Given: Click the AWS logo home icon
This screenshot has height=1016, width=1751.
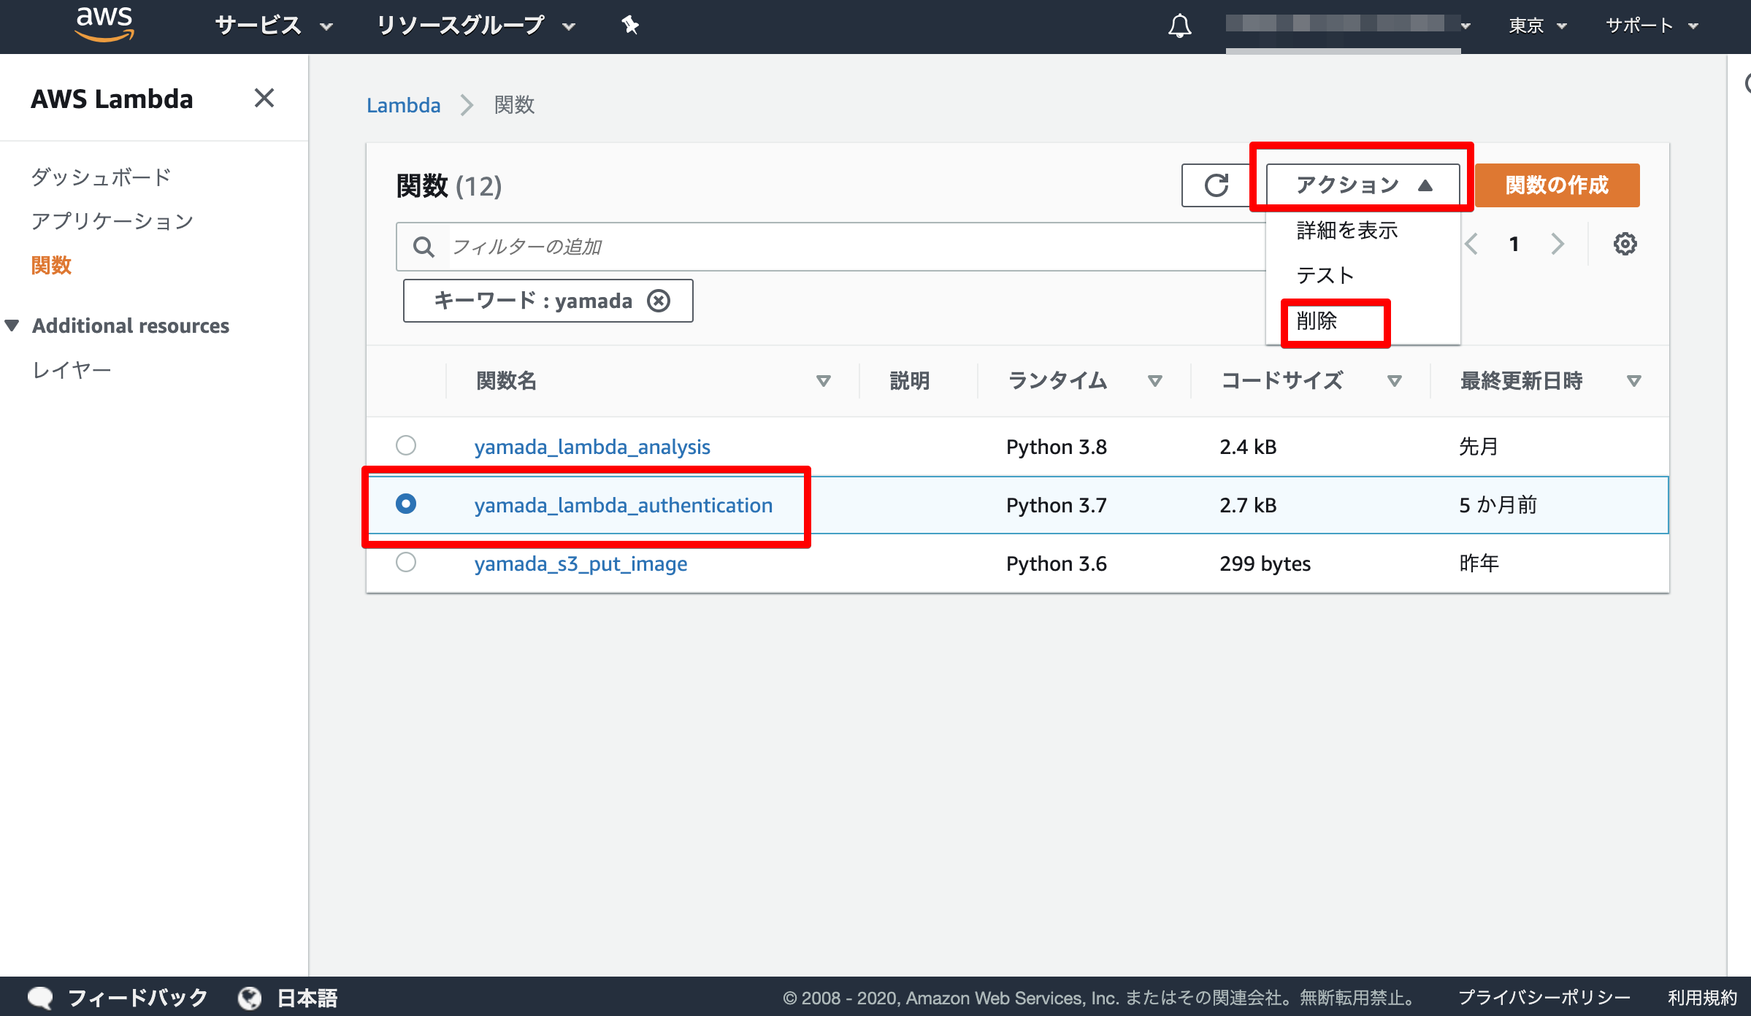Looking at the screenshot, I should [104, 24].
